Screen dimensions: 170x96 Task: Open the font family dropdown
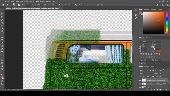(146, 42)
